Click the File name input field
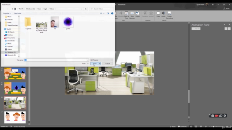 tap(56, 60)
